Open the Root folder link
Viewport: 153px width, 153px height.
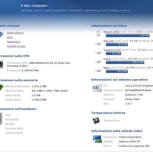coord(10,37)
